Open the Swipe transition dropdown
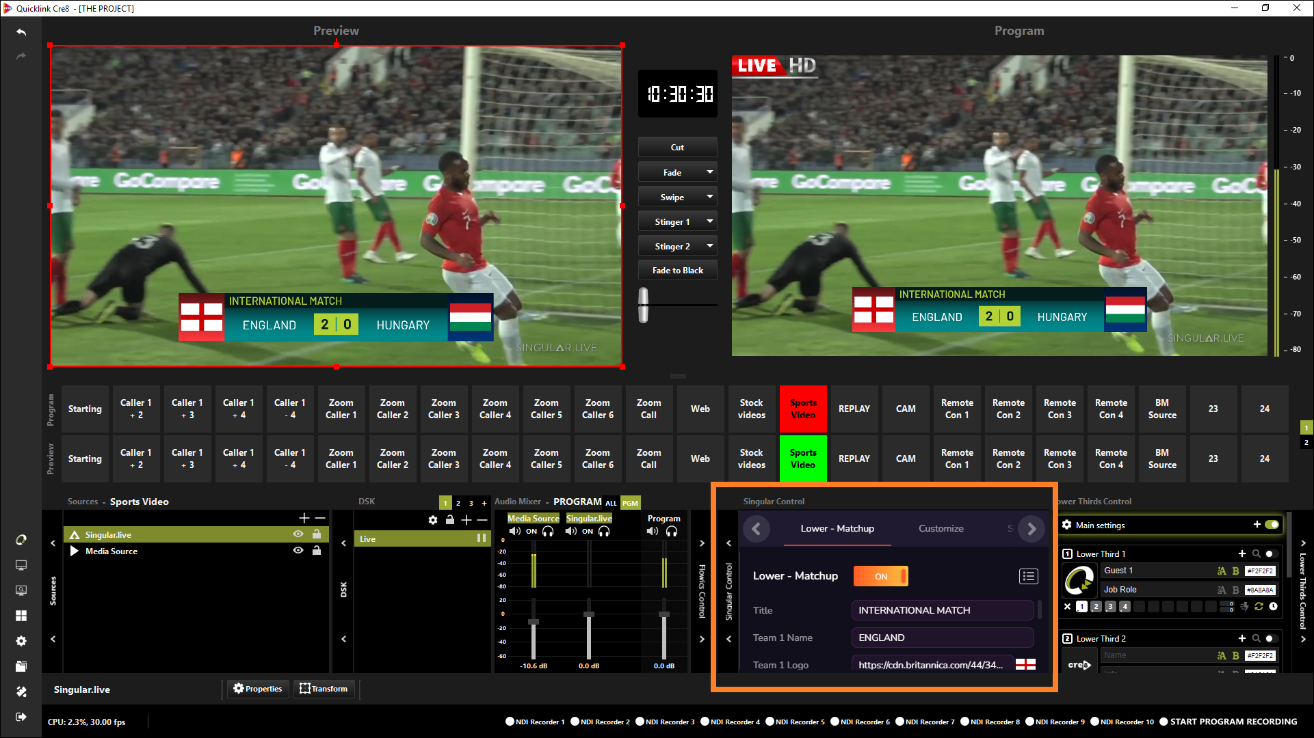Viewport: 1314px width, 738px height. pyautogui.click(x=709, y=197)
